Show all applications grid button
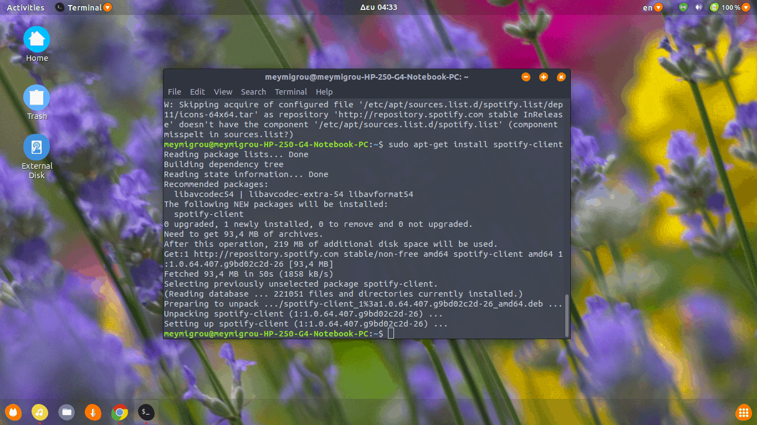This screenshot has width=757, height=425. pos(743,412)
